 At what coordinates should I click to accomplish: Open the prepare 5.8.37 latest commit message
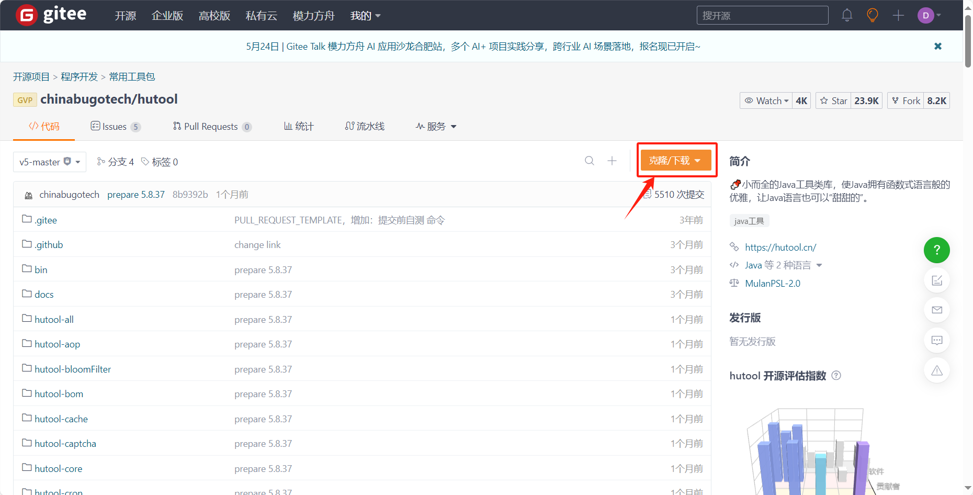[136, 195]
